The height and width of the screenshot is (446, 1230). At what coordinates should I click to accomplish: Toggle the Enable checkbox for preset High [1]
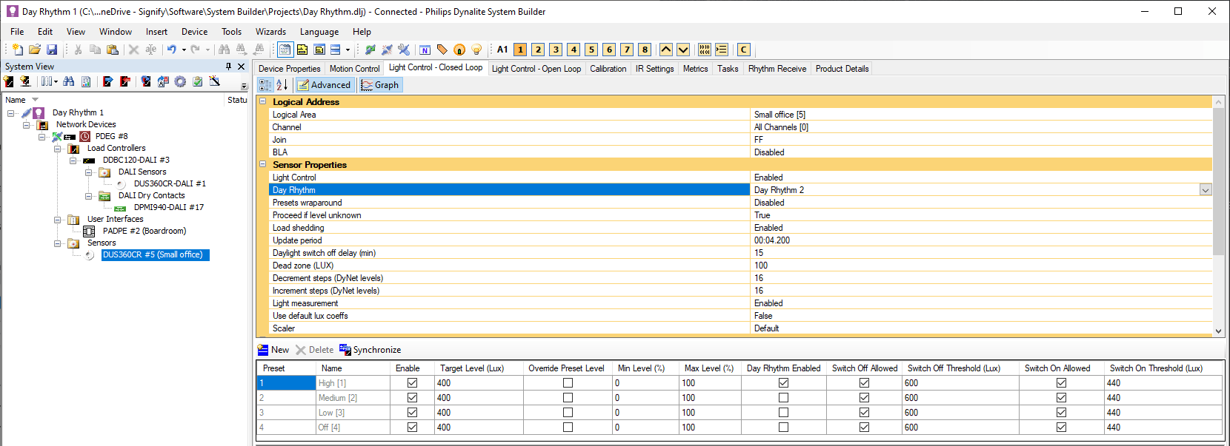point(412,383)
